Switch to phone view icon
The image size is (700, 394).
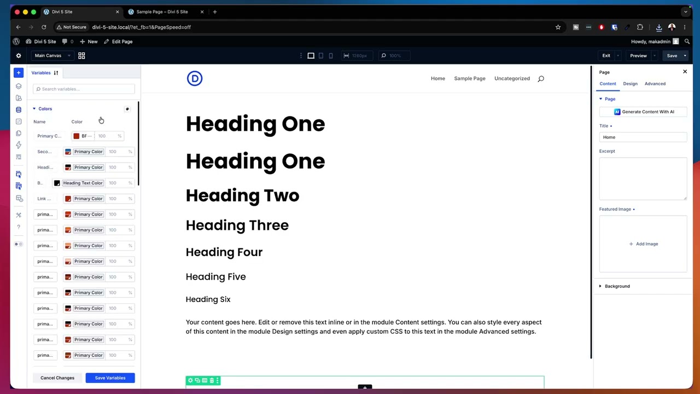click(330, 55)
